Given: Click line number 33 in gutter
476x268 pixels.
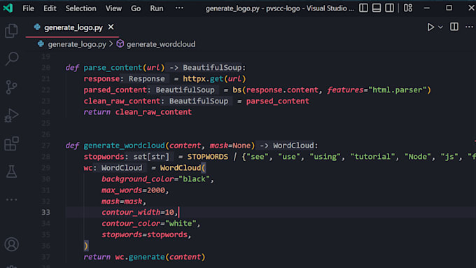Looking at the screenshot, I should [x=45, y=212].
